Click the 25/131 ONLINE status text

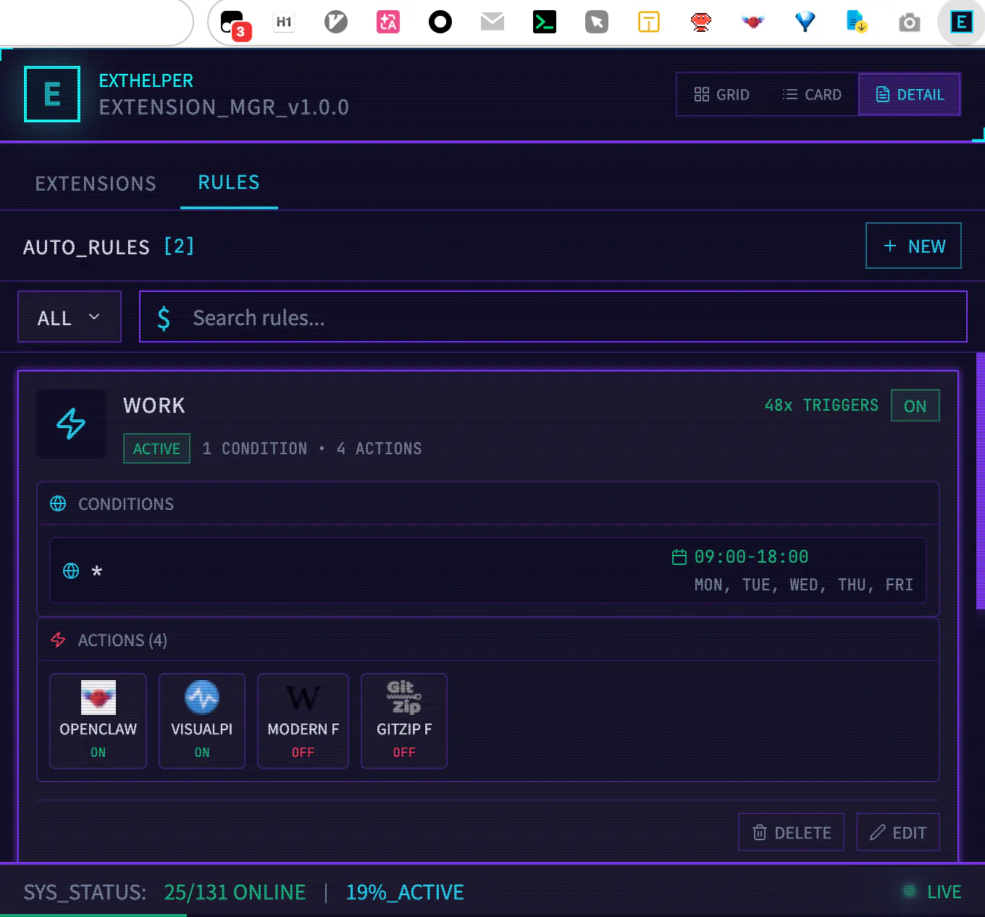pyautogui.click(x=235, y=892)
